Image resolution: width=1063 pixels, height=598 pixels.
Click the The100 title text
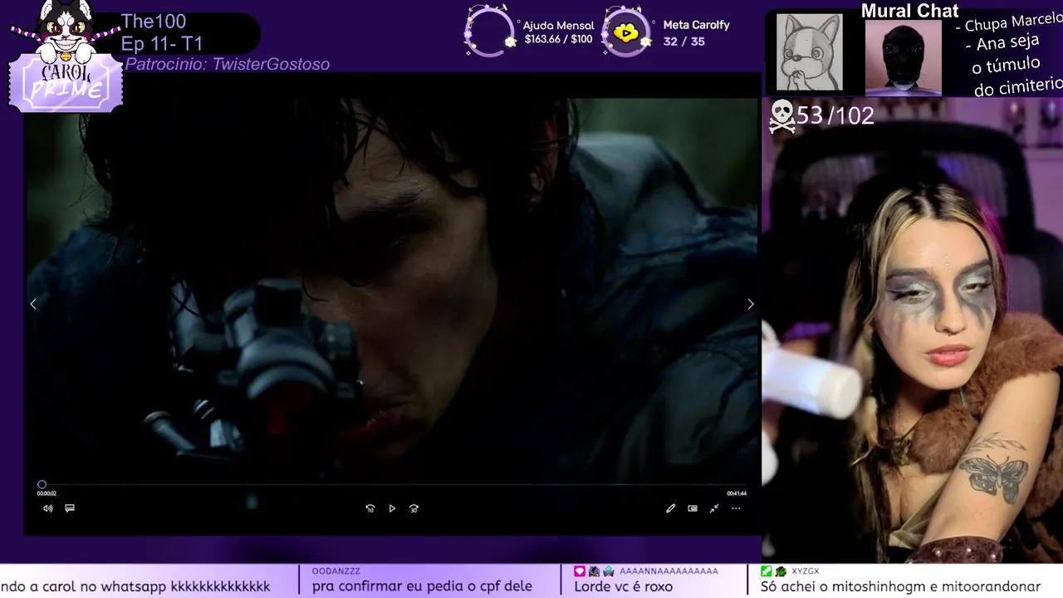(x=154, y=22)
